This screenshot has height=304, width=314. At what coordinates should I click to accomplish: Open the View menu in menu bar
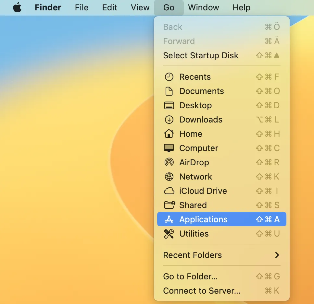[x=140, y=7]
